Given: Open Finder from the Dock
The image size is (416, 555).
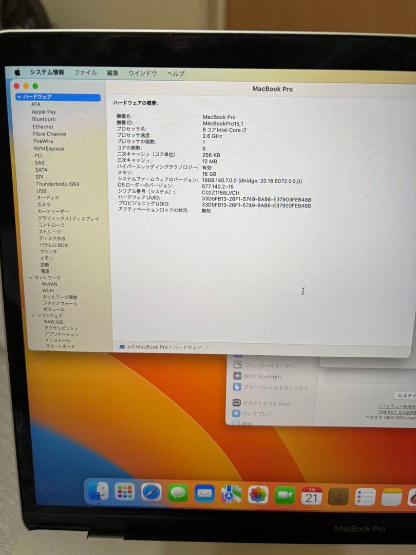Looking at the screenshot, I should point(98,491).
